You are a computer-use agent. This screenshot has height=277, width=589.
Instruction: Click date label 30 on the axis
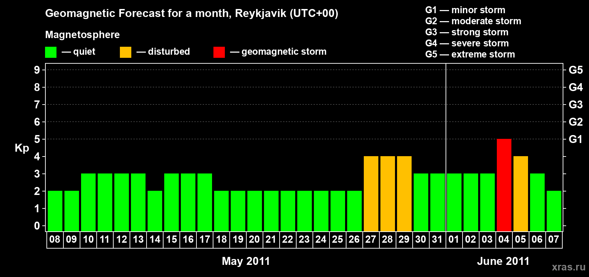(421, 239)
